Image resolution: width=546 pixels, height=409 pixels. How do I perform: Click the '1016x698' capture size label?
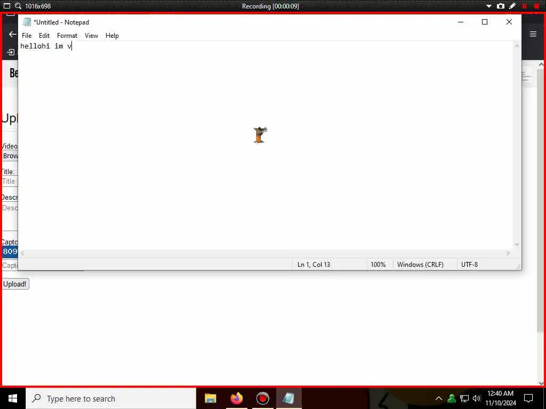pos(38,6)
